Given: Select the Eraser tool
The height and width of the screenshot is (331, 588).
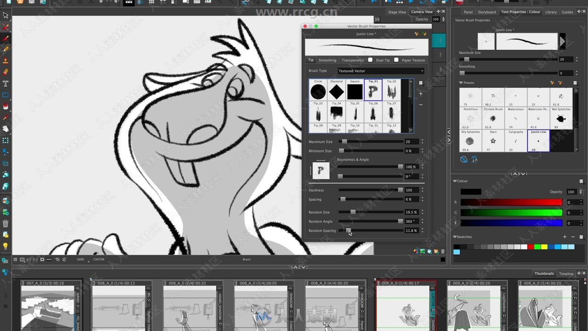Looking at the screenshot, I should [6, 72].
